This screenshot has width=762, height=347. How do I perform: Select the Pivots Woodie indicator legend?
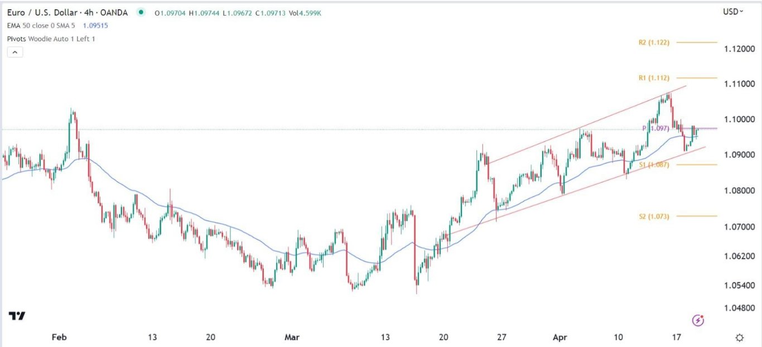(51, 38)
